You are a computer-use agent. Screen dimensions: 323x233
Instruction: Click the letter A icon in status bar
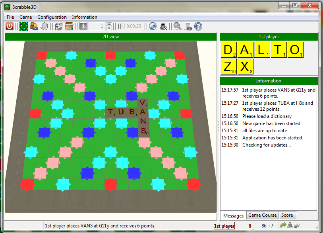[x=290, y=225]
